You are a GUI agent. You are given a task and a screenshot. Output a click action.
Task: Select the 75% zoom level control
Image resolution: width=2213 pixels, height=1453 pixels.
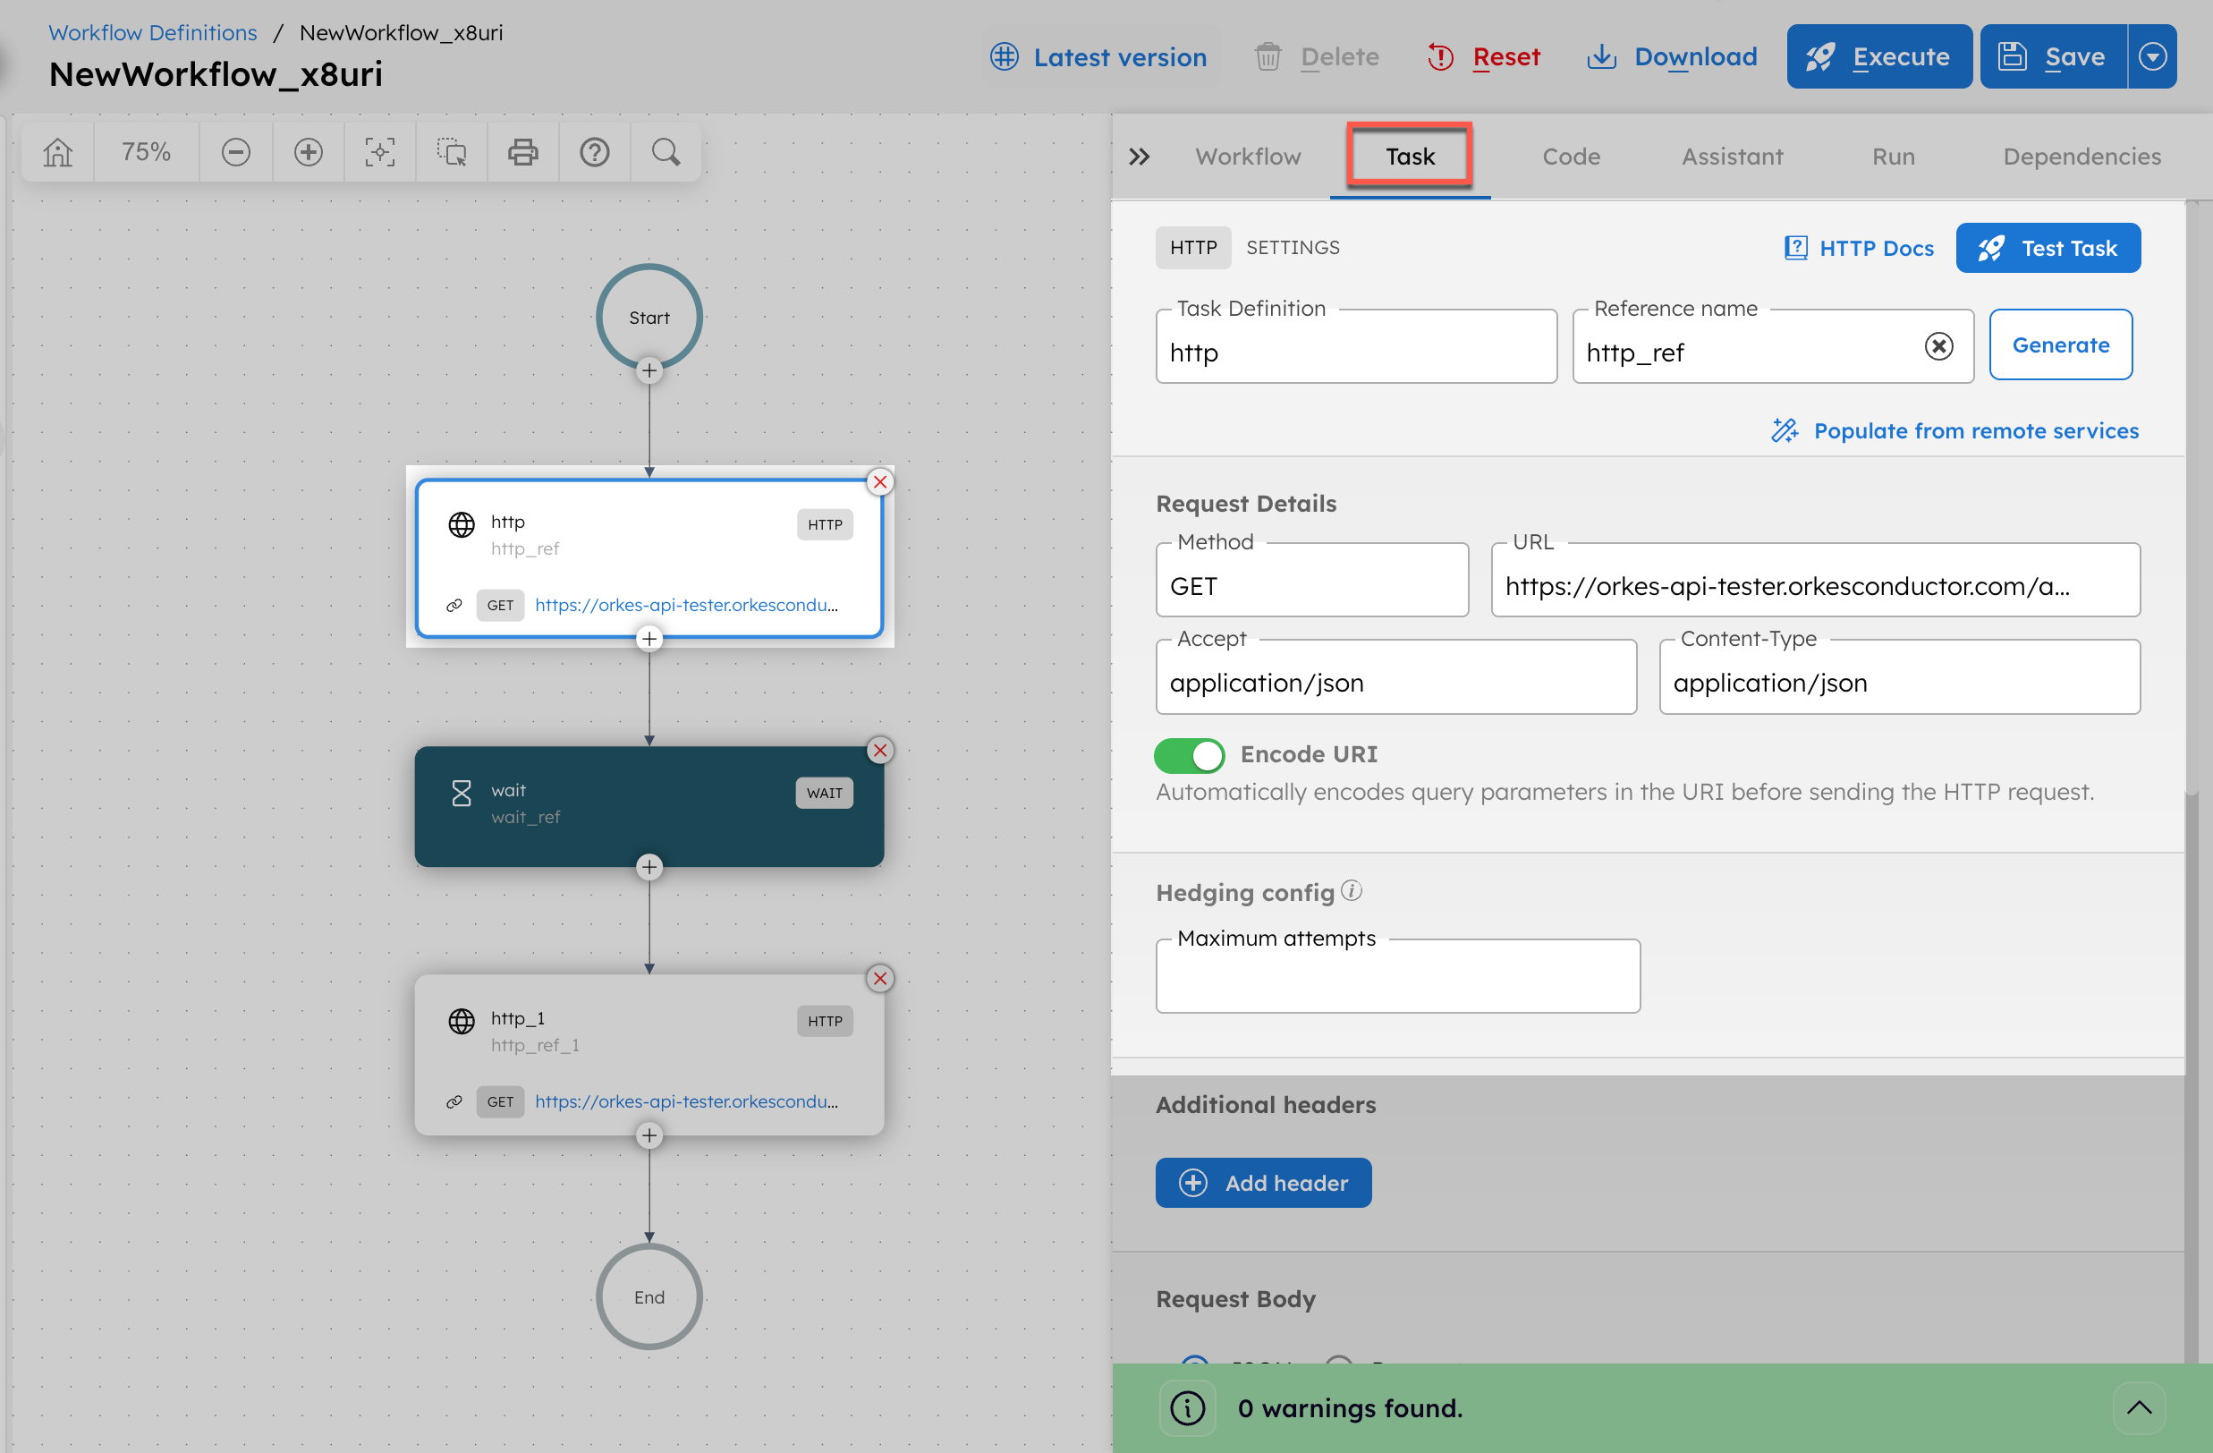pyautogui.click(x=146, y=150)
